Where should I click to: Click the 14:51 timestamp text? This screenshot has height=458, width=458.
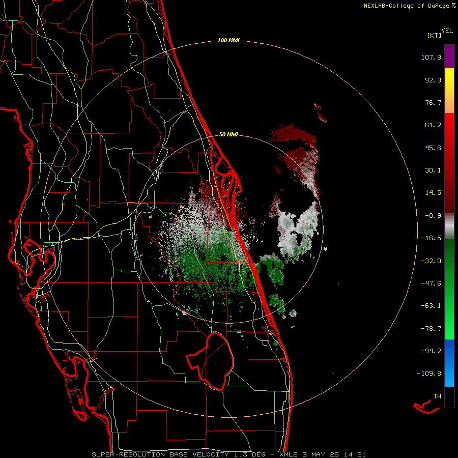[354, 454]
